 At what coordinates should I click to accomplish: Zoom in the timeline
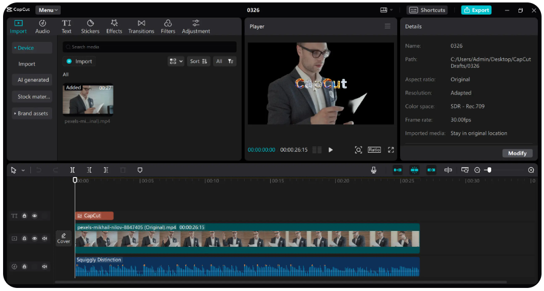click(x=531, y=170)
